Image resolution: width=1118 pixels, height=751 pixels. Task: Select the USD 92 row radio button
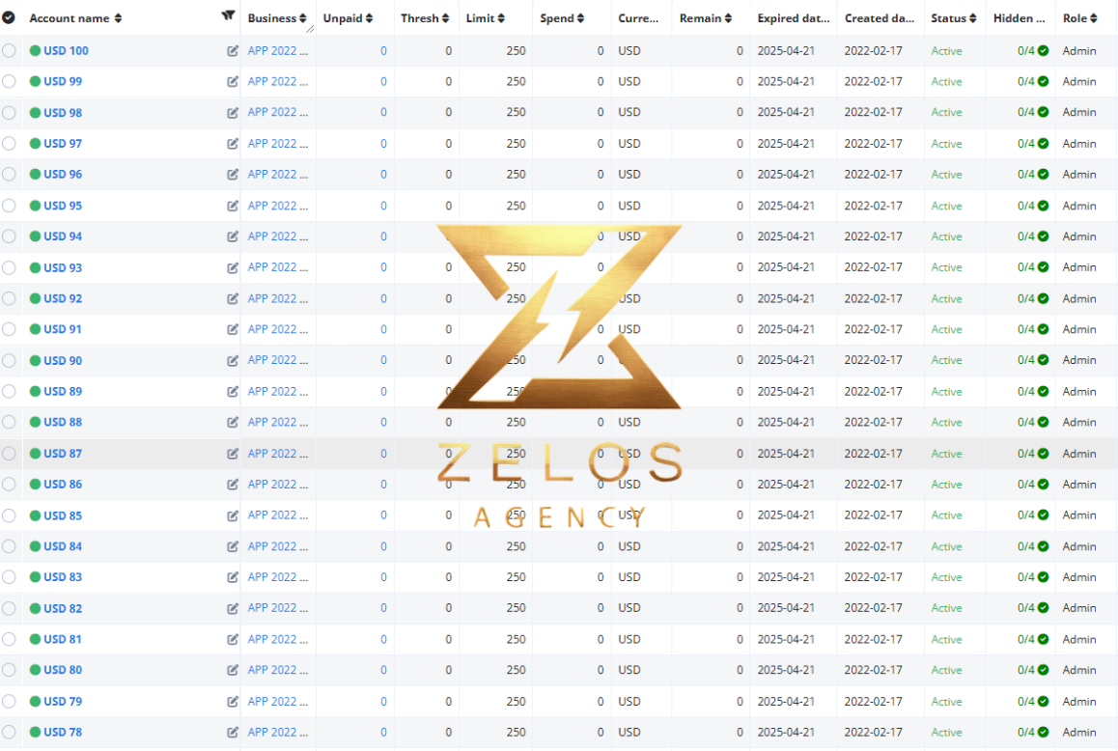coord(9,298)
